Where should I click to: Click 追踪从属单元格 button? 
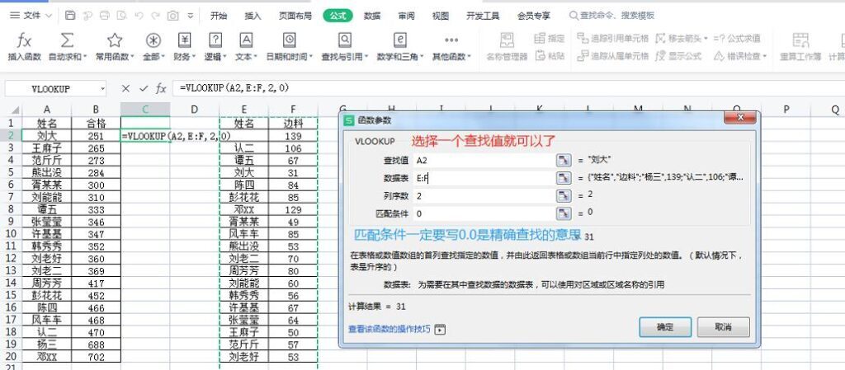tap(613, 56)
